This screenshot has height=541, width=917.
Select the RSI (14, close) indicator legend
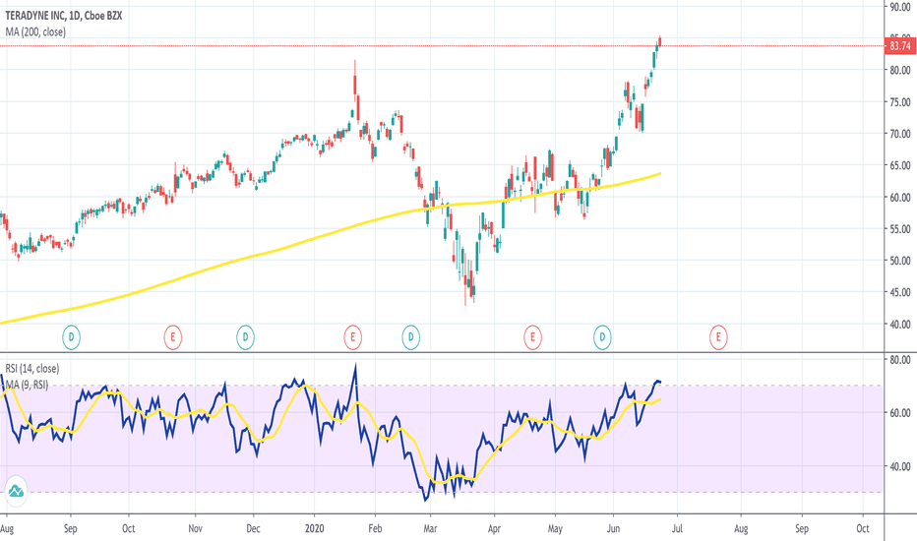point(32,369)
